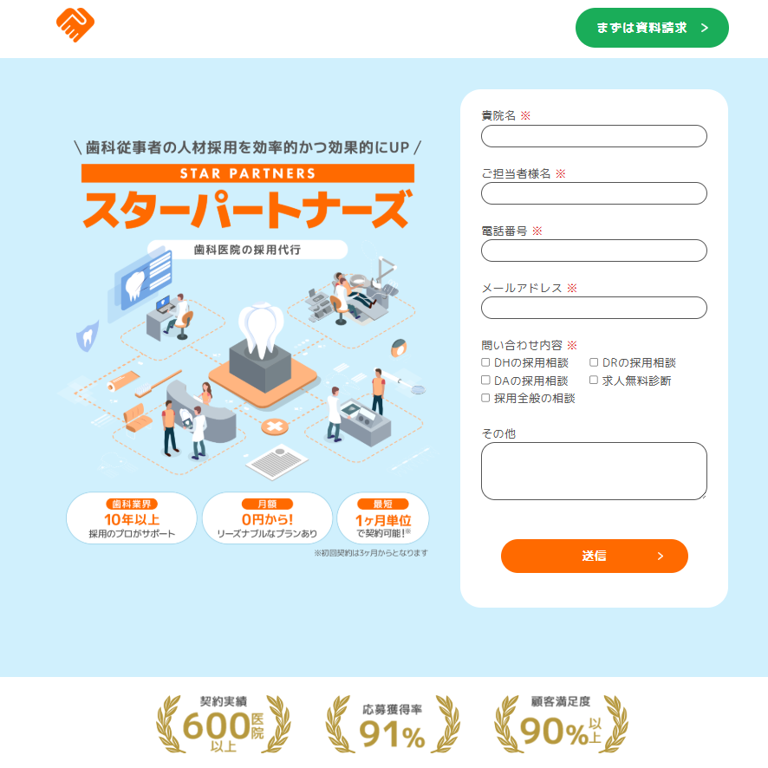The width and height of the screenshot is (768, 768).
Task: Click the 応募獲得率 91% laurel badge
Action: (x=393, y=725)
